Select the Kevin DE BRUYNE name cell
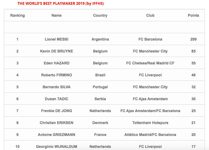 click(x=56, y=51)
